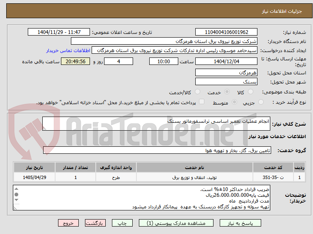Click the اطلاعات خدمات مورد نیاز heading
The image size is (313, 234).
[x=277, y=136]
